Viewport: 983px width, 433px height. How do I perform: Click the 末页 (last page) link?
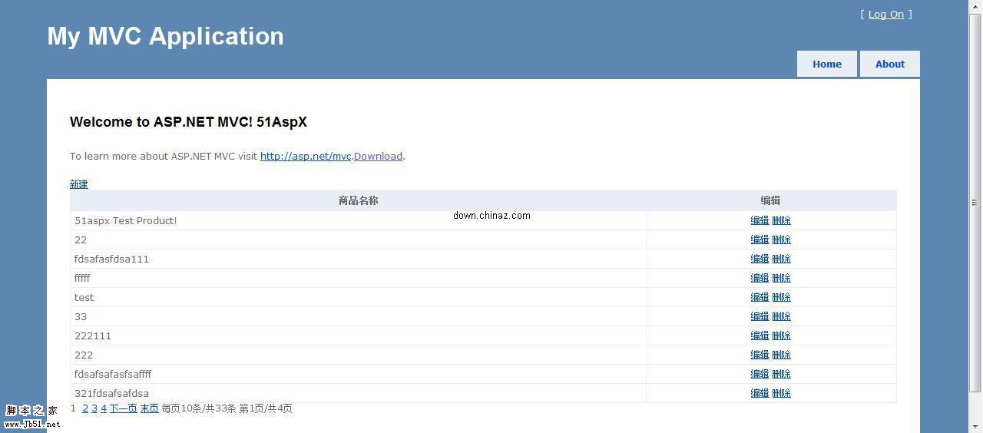149,408
